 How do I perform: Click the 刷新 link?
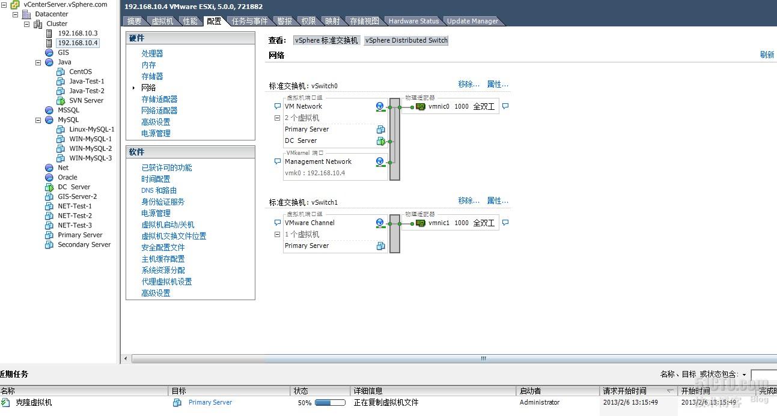[x=767, y=55]
